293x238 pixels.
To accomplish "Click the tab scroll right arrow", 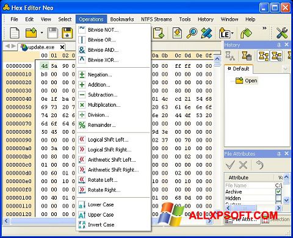I will click(13, 46).
